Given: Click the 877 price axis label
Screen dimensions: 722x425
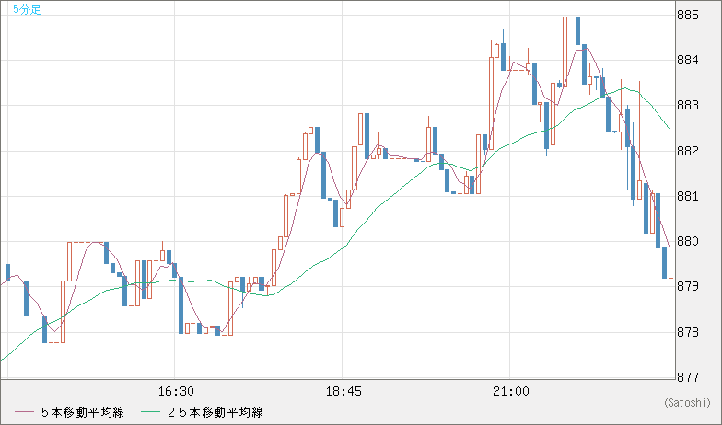Looking at the screenshot, I should pos(687,377).
